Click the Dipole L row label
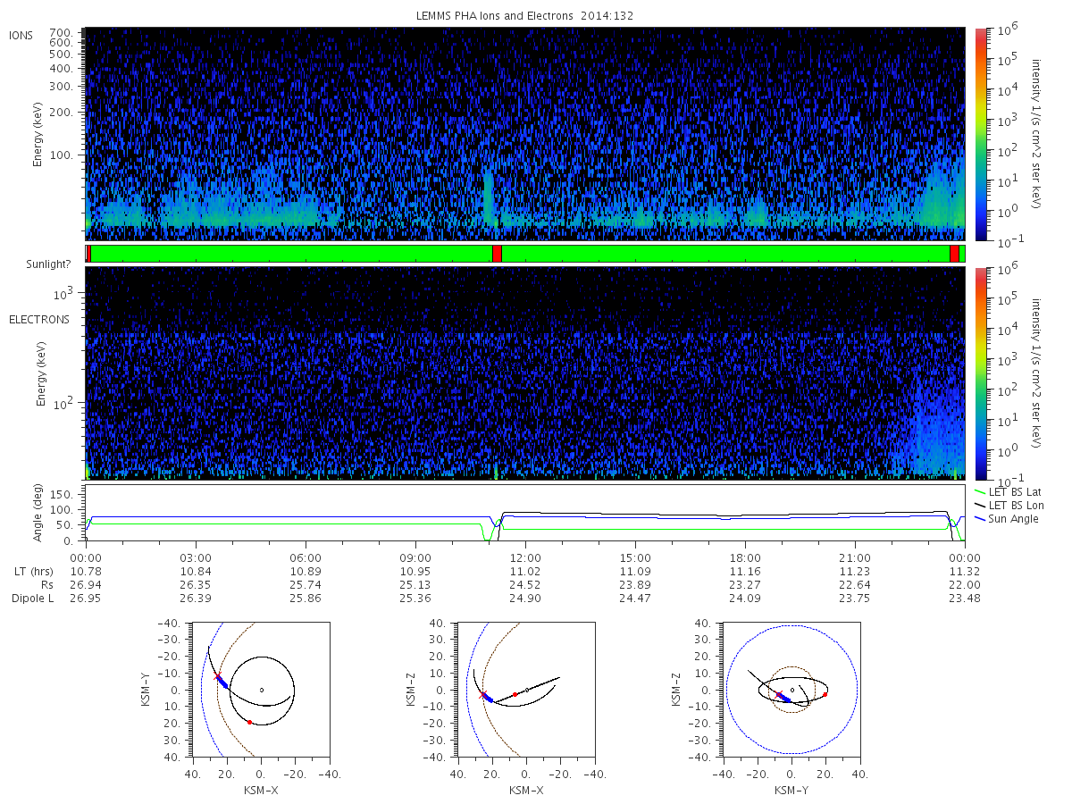Viewport: 1072px width, 804px height. click(x=32, y=599)
